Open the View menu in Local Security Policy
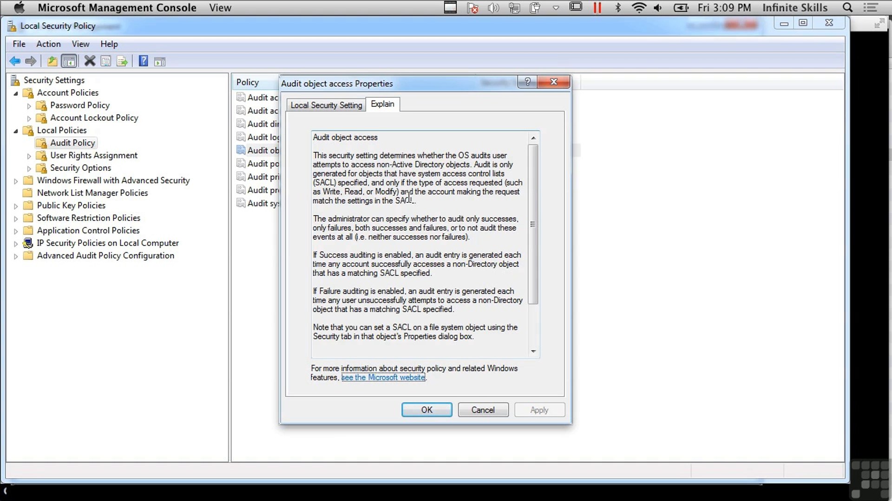This screenshot has width=892, height=501. 80,44
